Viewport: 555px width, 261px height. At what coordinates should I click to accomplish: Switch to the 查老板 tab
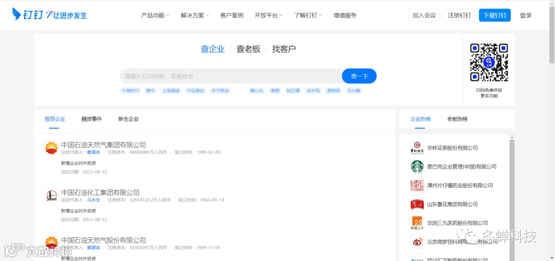pos(249,49)
